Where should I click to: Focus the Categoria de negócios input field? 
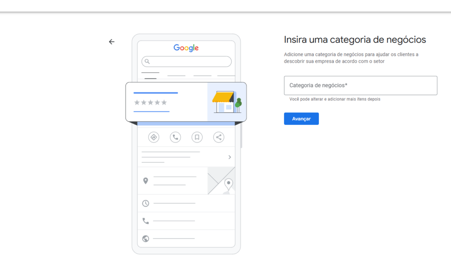(360, 86)
